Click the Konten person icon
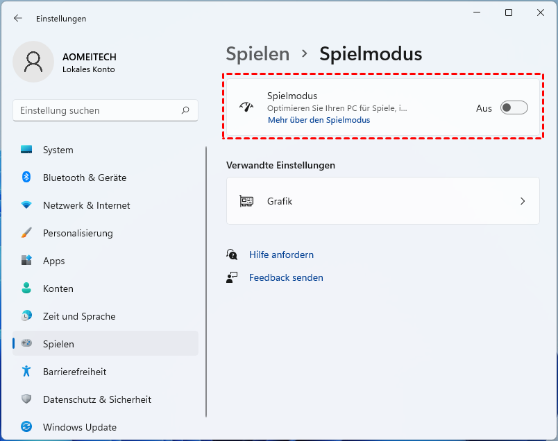 pos(26,288)
